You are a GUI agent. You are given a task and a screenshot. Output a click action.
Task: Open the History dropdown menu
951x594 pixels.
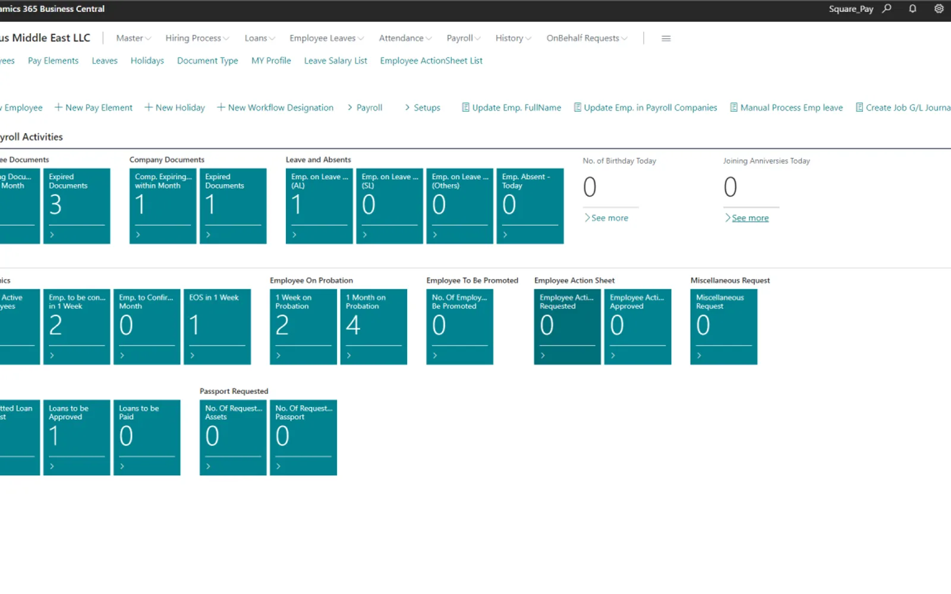click(x=514, y=38)
